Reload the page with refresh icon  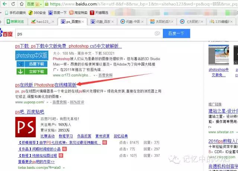click(13, 4)
